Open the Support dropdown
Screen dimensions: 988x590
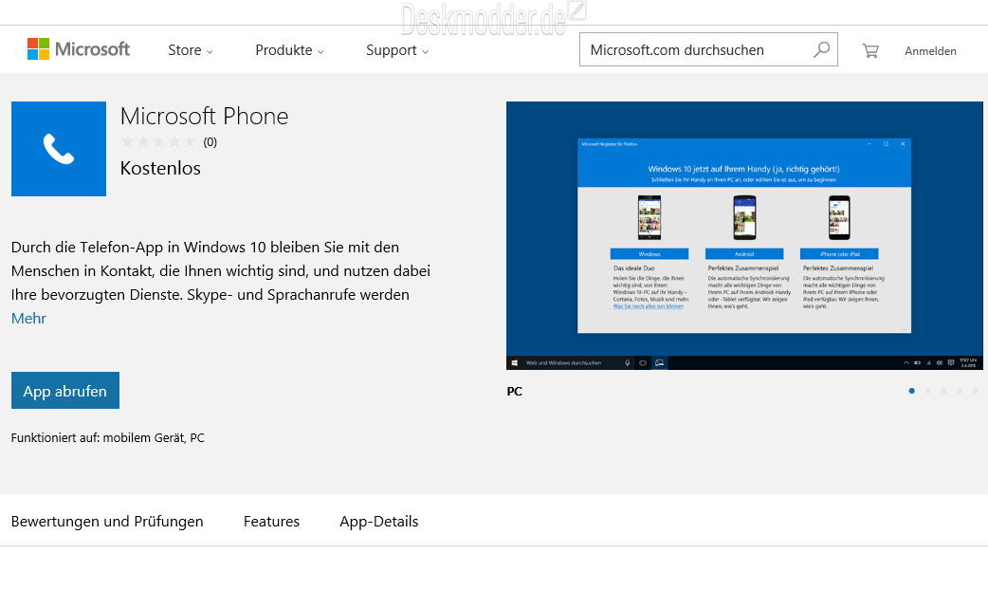pos(397,50)
